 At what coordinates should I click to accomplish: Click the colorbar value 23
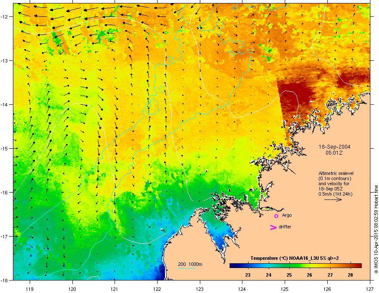click(x=248, y=275)
